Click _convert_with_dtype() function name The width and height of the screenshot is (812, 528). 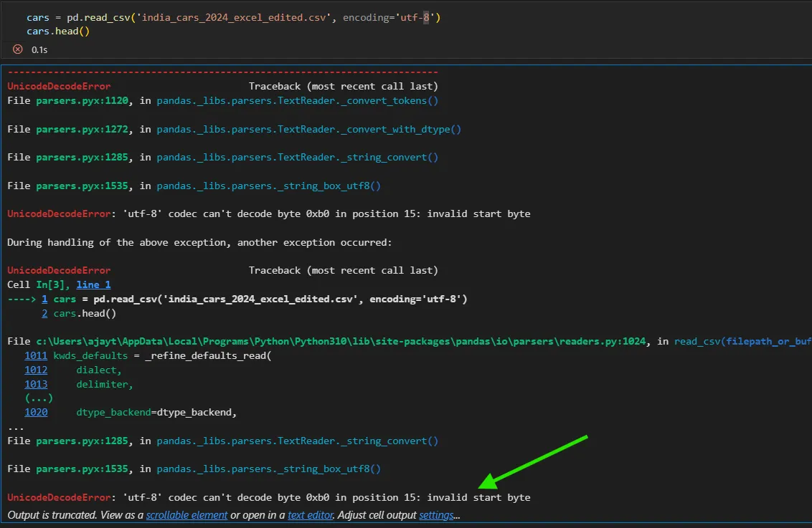pyautogui.click(x=401, y=129)
